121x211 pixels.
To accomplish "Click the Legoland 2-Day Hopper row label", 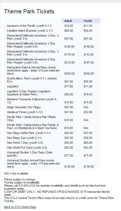I will click(x=29, y=93).
